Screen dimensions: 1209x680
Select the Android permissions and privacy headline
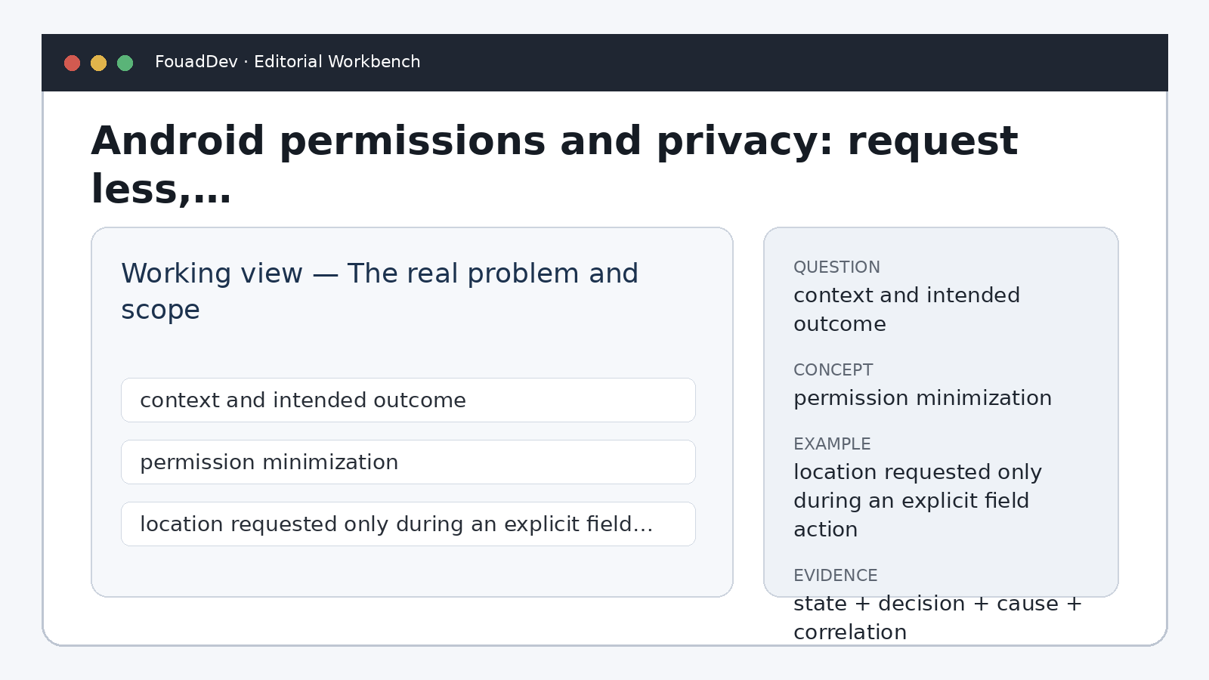(x=555, y=165)
